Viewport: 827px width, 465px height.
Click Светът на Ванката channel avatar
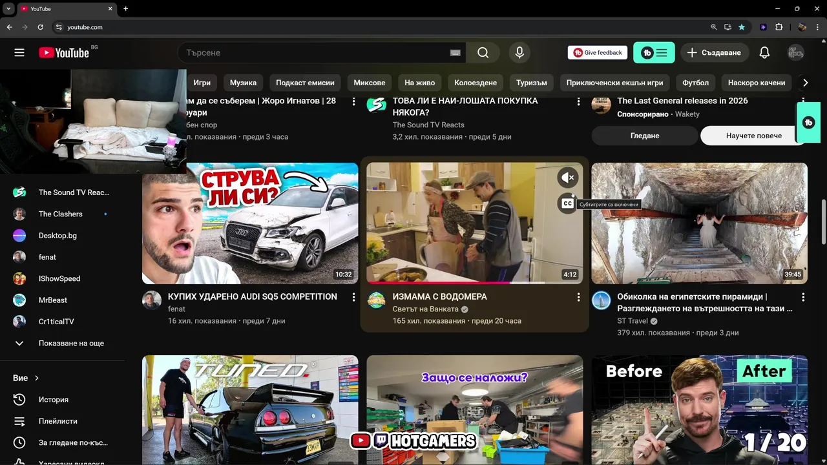point(377,300)
